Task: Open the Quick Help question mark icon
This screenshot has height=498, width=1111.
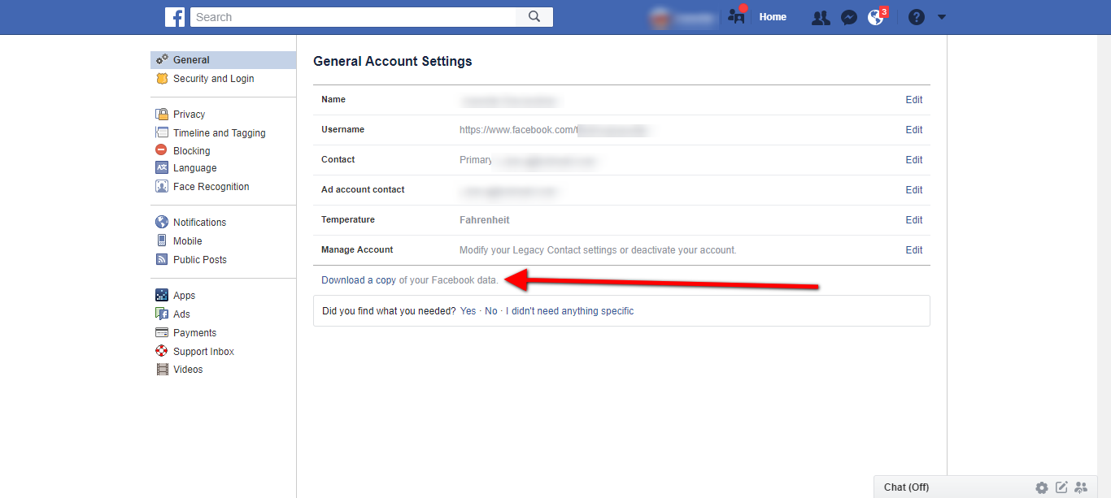Action: (x=917, y=17)
